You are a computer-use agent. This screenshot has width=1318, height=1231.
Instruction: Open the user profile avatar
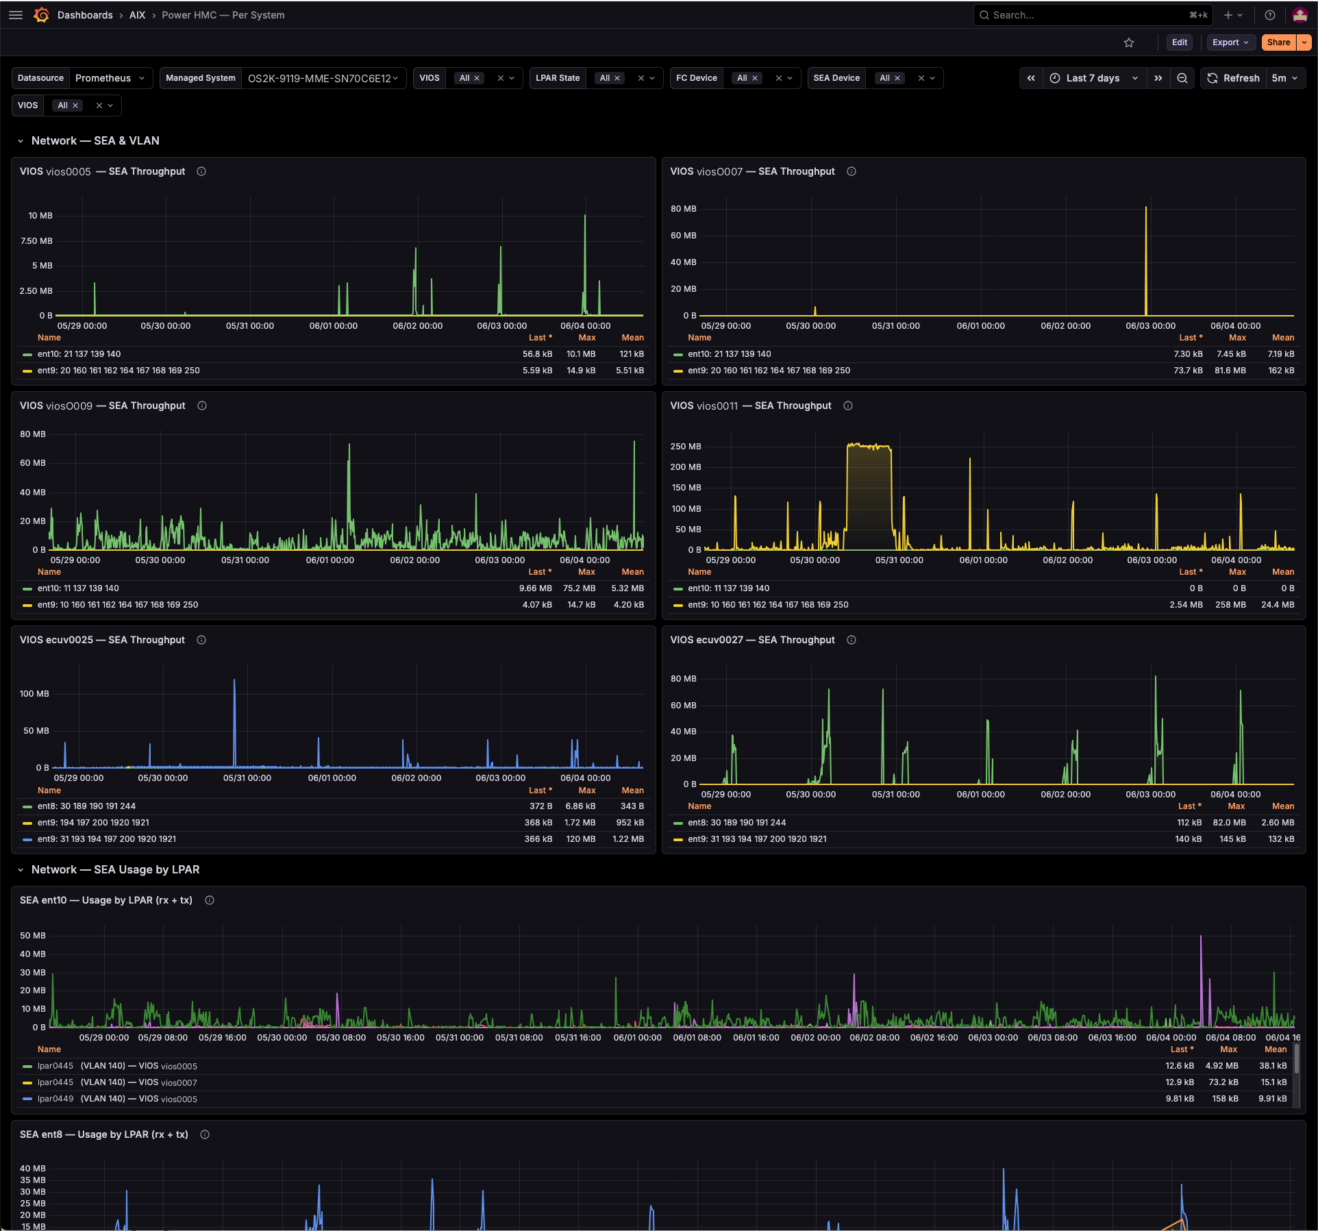(1300, 15)
